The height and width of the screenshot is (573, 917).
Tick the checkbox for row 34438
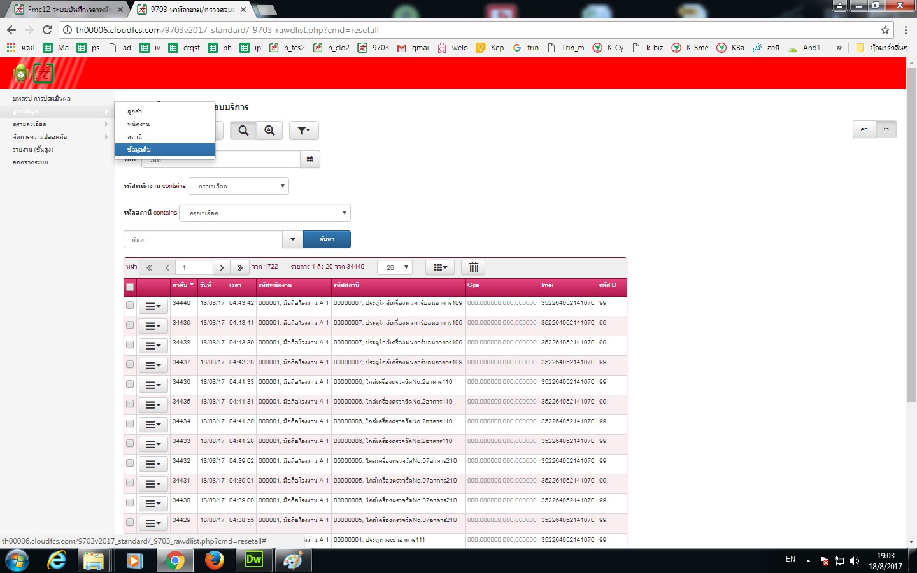(x=130, y=344)
